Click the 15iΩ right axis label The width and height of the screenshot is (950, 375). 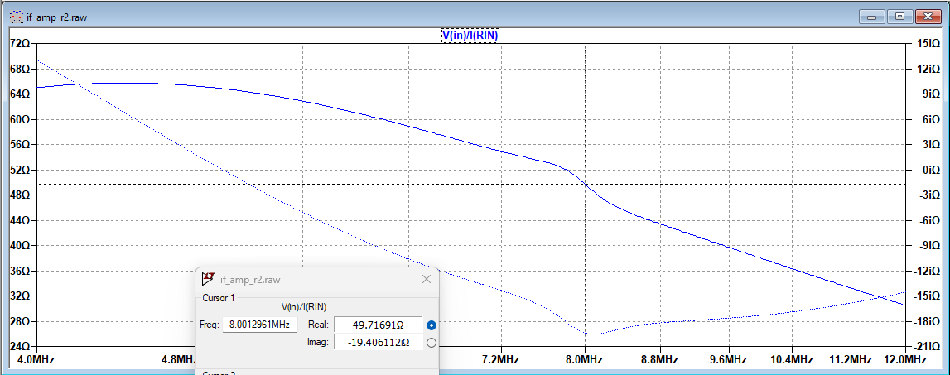pyautogui.click(x=929, y=44)
